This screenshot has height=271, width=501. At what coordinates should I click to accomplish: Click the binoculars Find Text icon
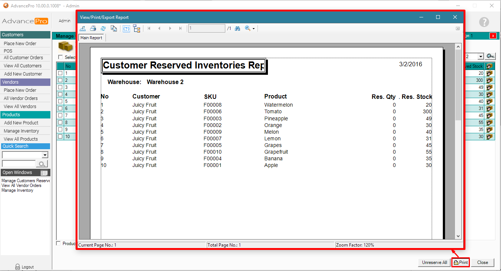coord(238,29)
